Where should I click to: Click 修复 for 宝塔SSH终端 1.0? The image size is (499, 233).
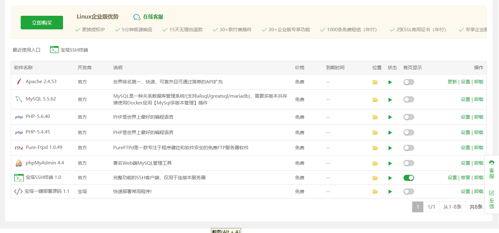(x=465, y=178)
